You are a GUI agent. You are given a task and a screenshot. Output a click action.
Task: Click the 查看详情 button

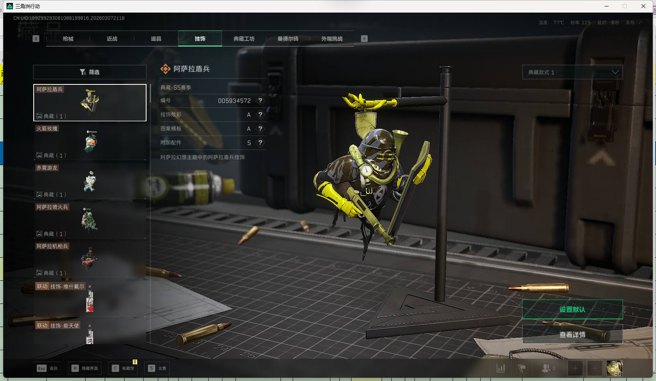572,335
